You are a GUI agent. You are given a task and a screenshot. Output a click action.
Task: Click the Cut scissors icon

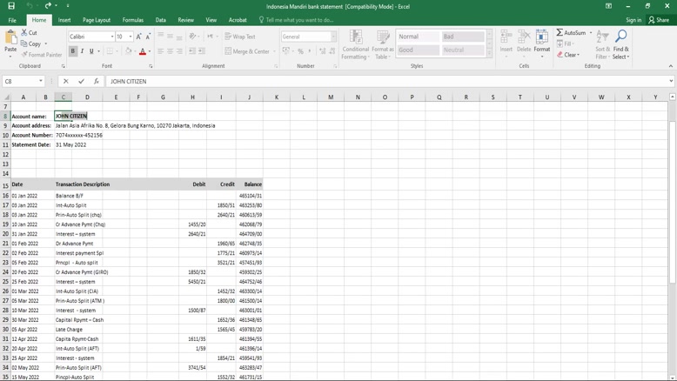(23, 33)
